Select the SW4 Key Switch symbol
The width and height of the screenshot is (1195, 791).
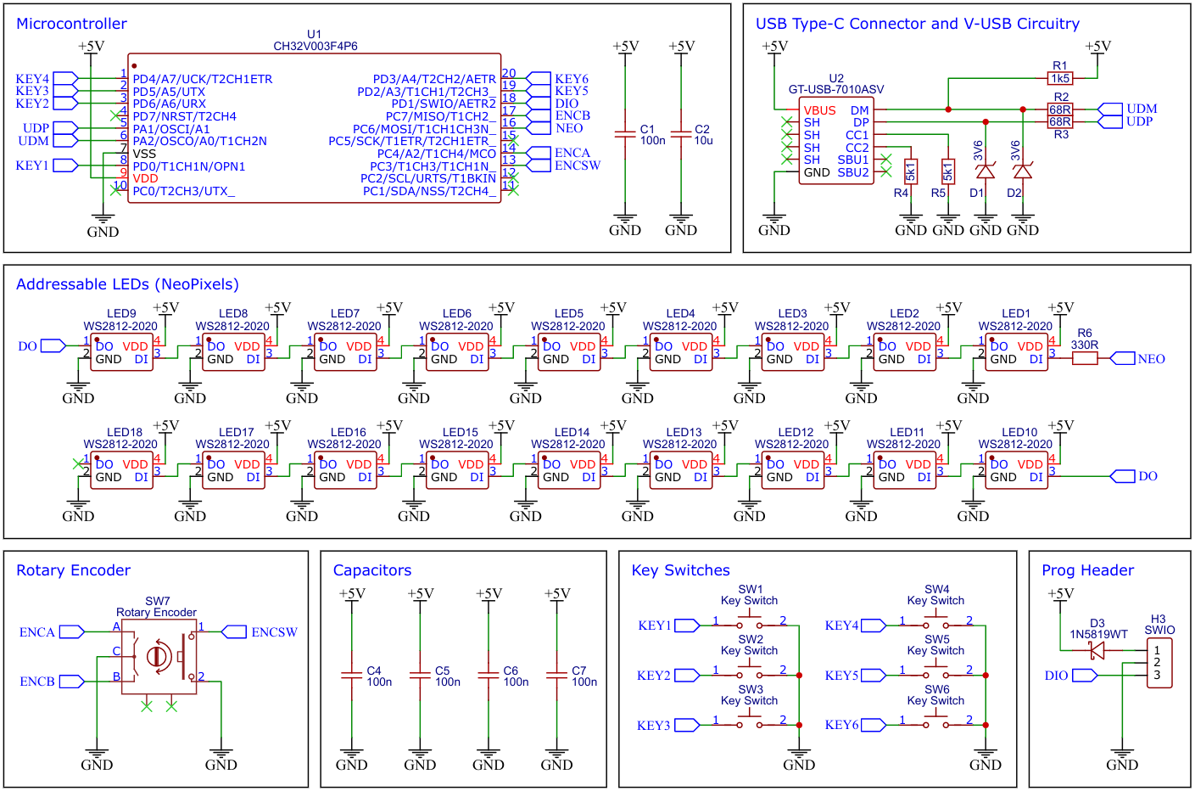coord(936,622)
